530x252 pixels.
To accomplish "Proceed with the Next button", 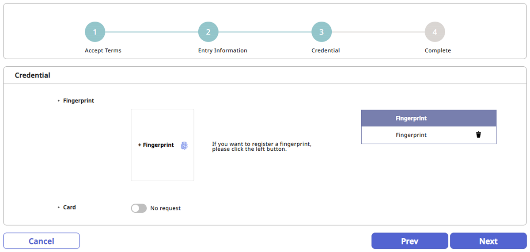I will (x=488, y=241).
